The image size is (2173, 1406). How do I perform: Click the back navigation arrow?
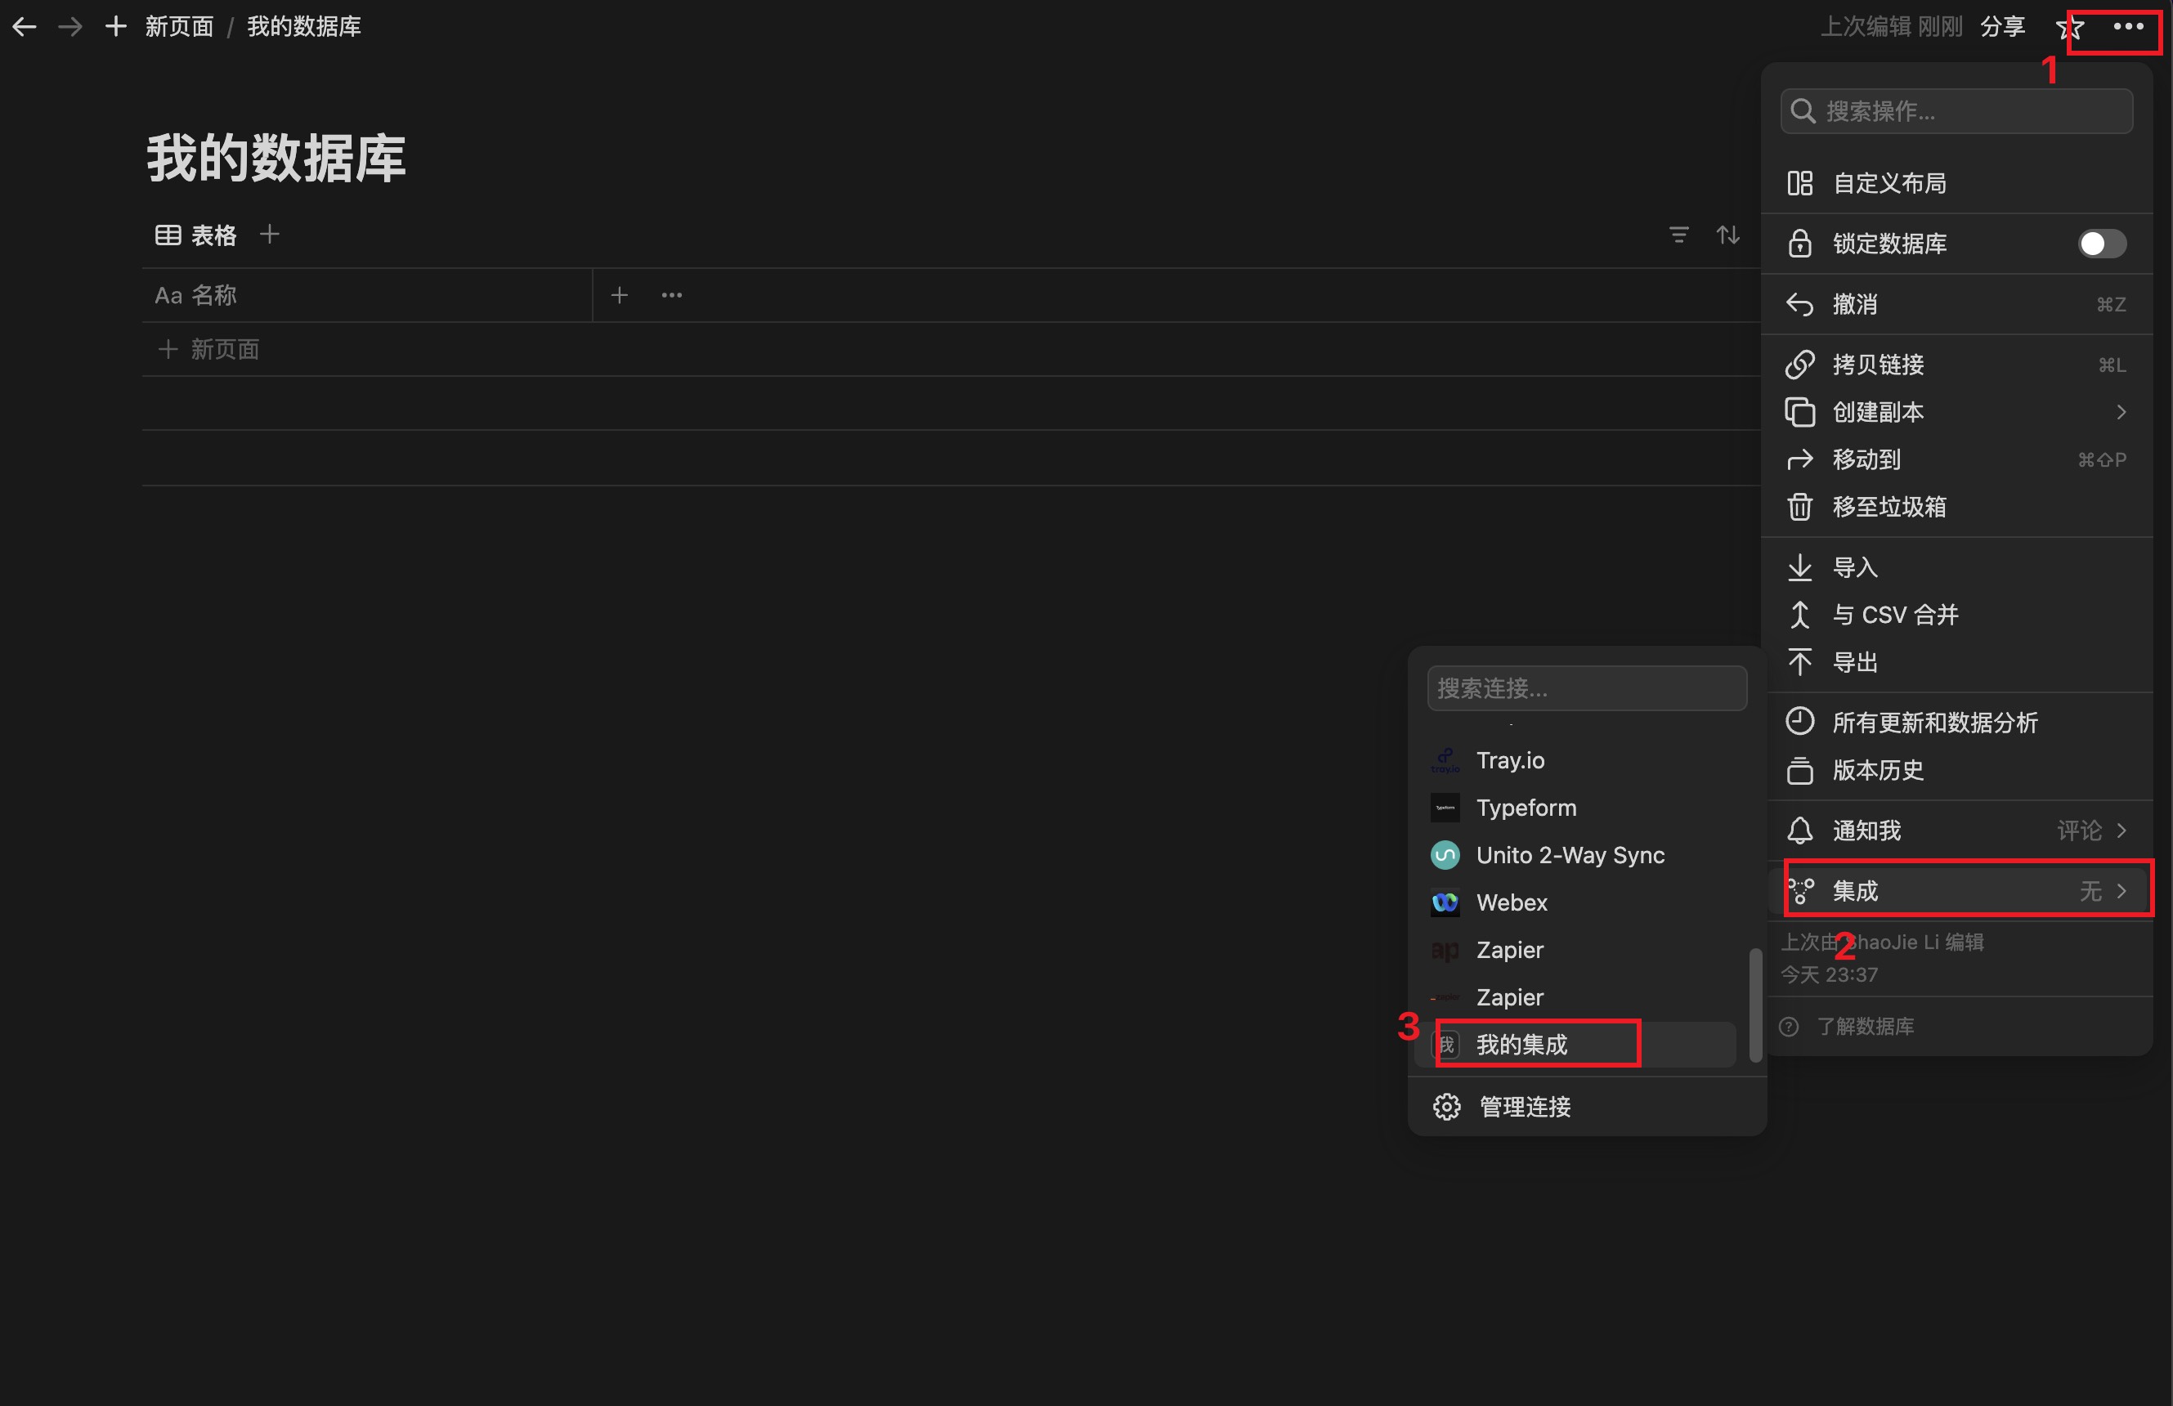pos(25,26)
